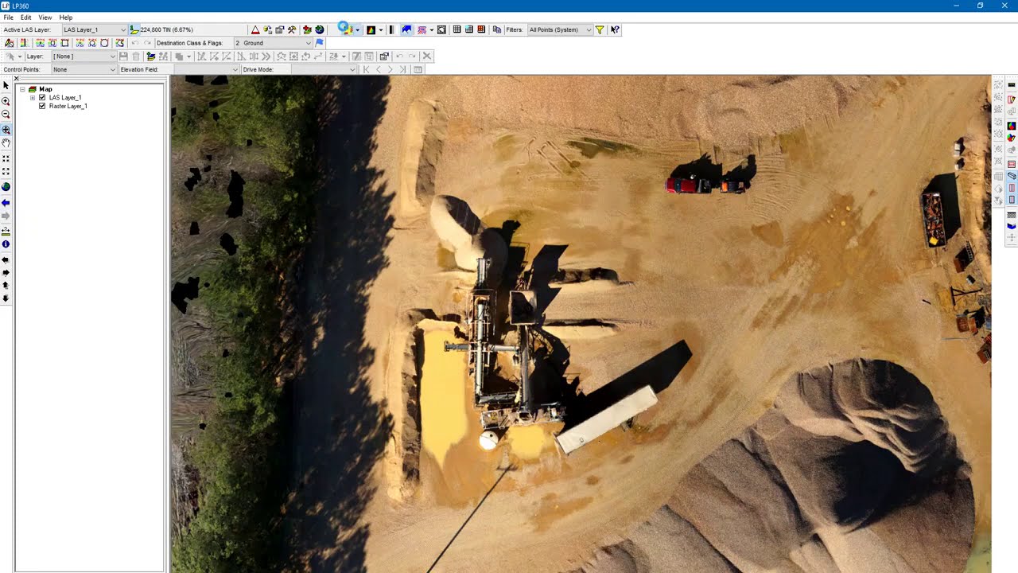Open the Destination Class & Flags dropdown
Viewport: 1018px width, 573px height.
click(x=273, y=43)
